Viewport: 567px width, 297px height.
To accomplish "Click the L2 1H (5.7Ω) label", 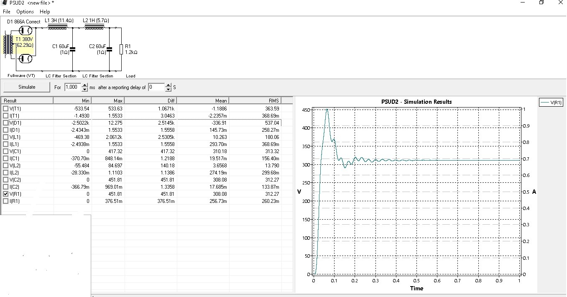I will (x=96, y=20).
